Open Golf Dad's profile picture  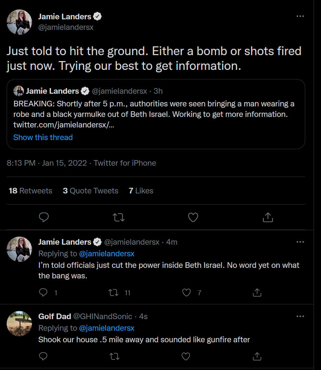[19, 324]
